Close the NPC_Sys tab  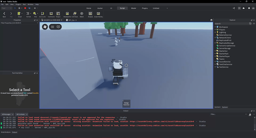click(76, 20)
